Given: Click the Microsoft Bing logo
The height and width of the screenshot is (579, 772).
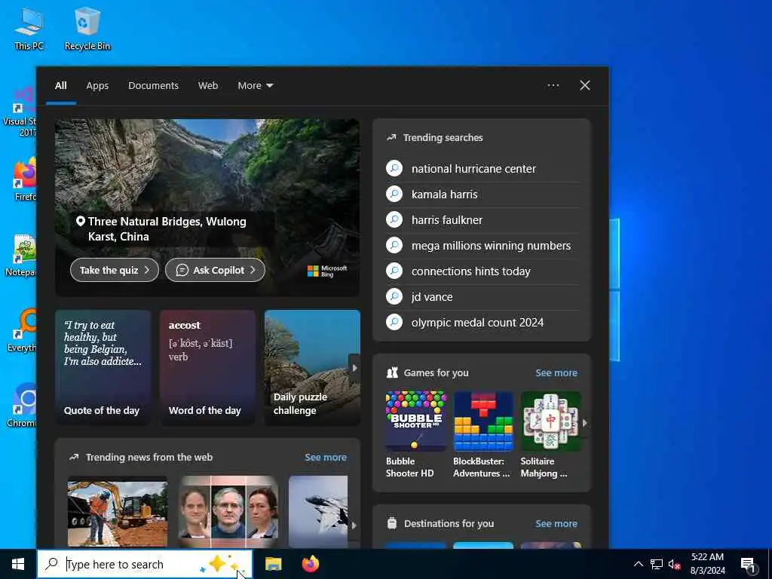Looking at the screenshot, I should (327, 271).
